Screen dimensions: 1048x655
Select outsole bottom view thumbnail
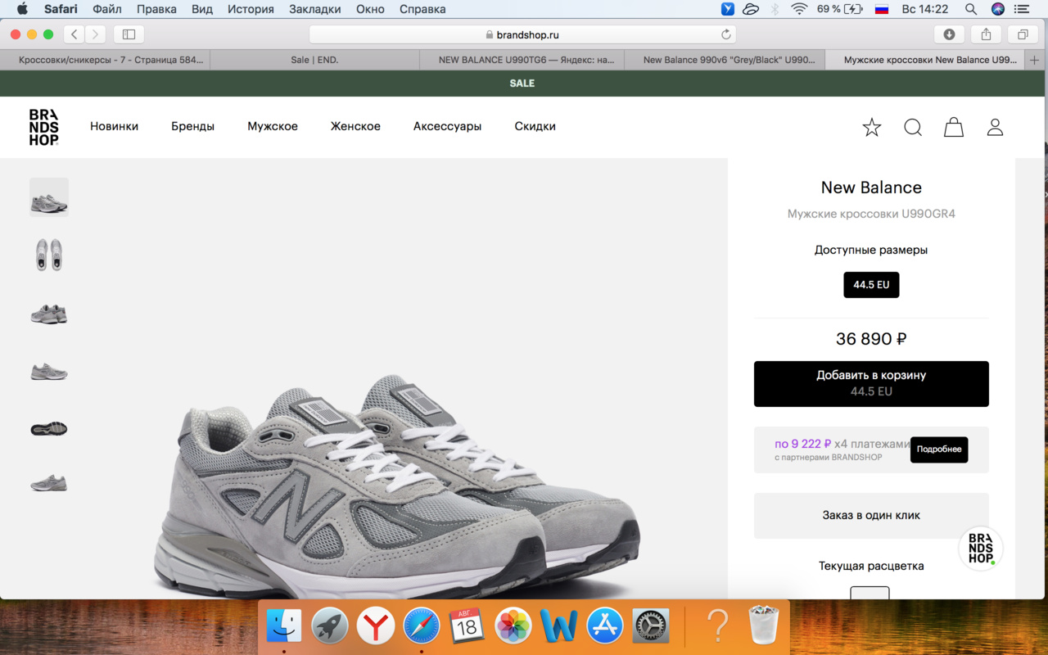[49, 427]
